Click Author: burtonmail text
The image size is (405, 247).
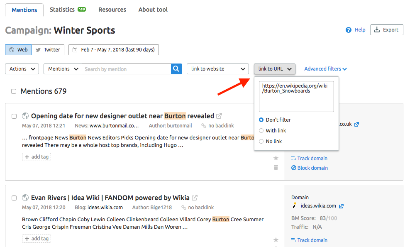tap(171, 126)
